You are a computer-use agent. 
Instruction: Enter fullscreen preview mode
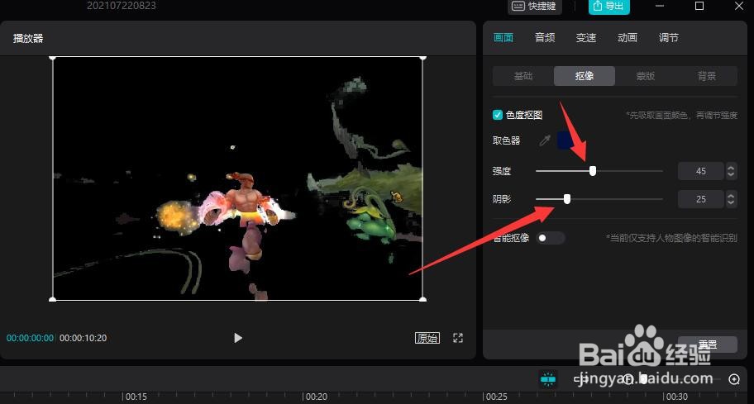[x=458, y=338]
